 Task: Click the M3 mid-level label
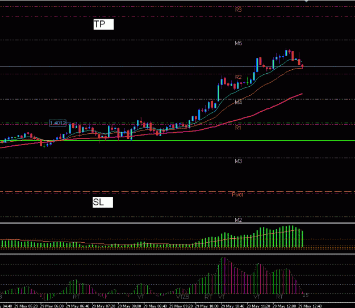pos(239,161)
